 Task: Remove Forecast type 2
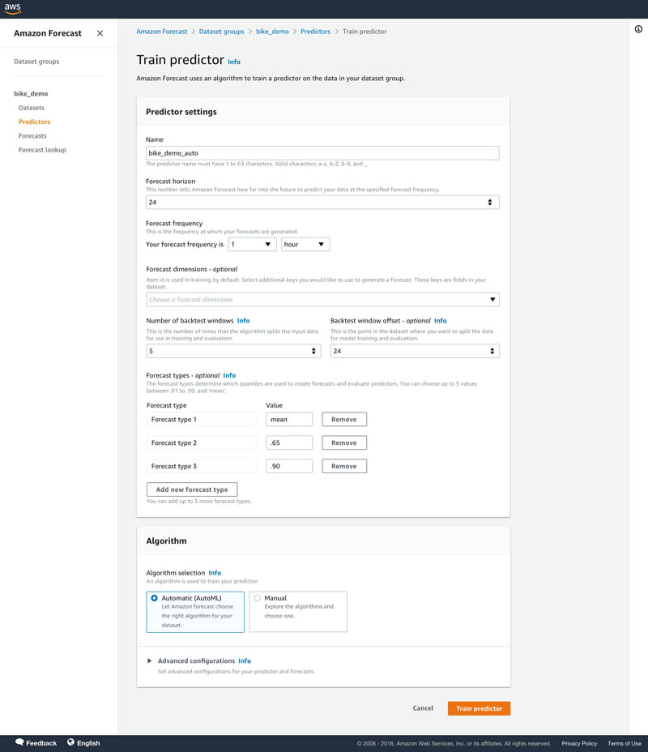click(x=344, y=442)
